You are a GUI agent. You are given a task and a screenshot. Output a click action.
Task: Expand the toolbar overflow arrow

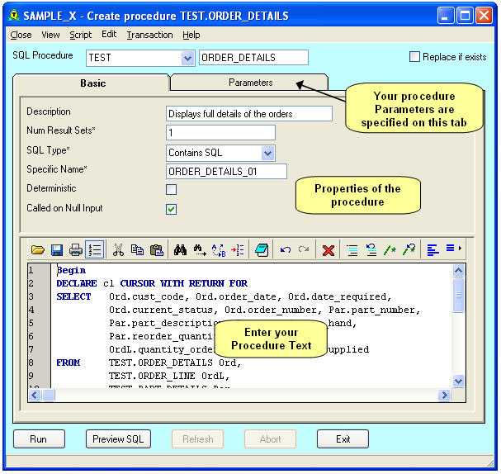tap(460, 248)
